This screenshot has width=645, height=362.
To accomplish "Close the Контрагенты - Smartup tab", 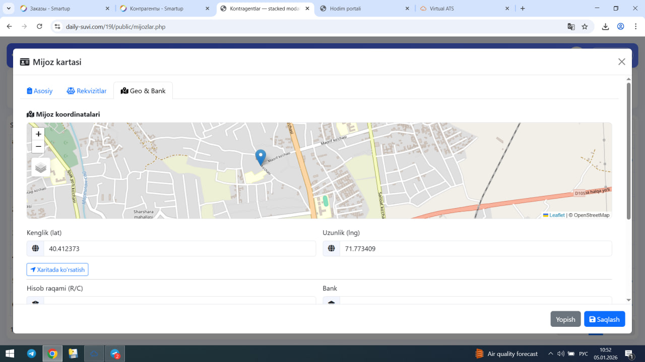I will [x=207, y=9].
